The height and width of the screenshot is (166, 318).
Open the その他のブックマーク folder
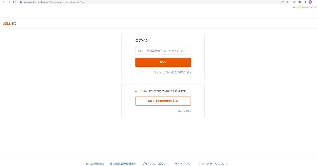[308, 7]
